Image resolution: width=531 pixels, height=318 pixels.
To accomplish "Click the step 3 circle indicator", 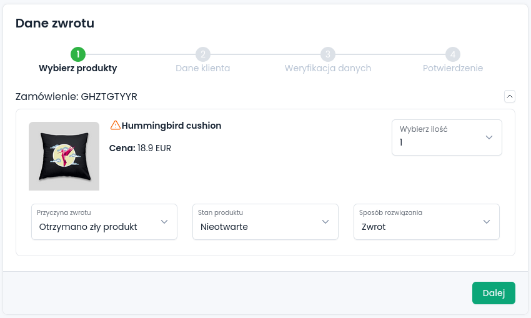I will tap(328, 54).
